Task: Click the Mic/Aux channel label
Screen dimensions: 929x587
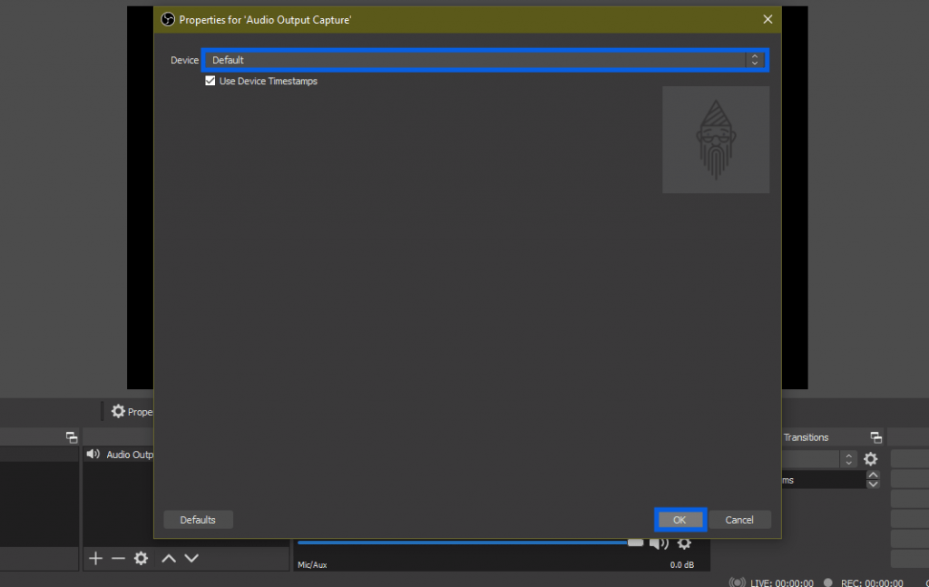Action: click(312, 565)
